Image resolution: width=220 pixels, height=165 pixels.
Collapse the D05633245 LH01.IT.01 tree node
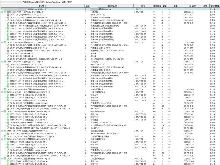coord(2,12)
